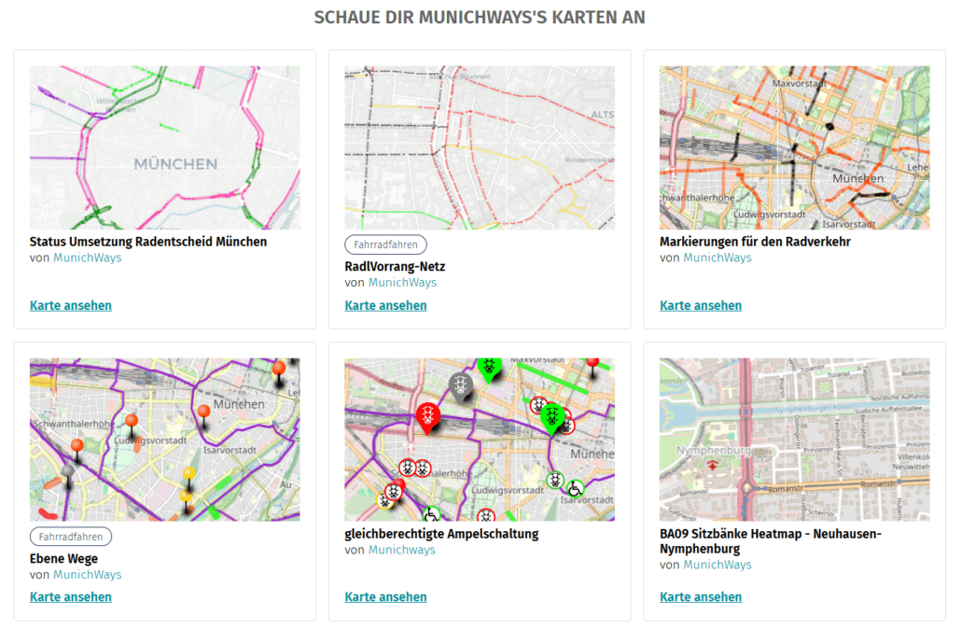Click the green wheelchair icon near Isarvorstadt
The image size is (961, 629).
pyautogui.click(x=575, y=489)
